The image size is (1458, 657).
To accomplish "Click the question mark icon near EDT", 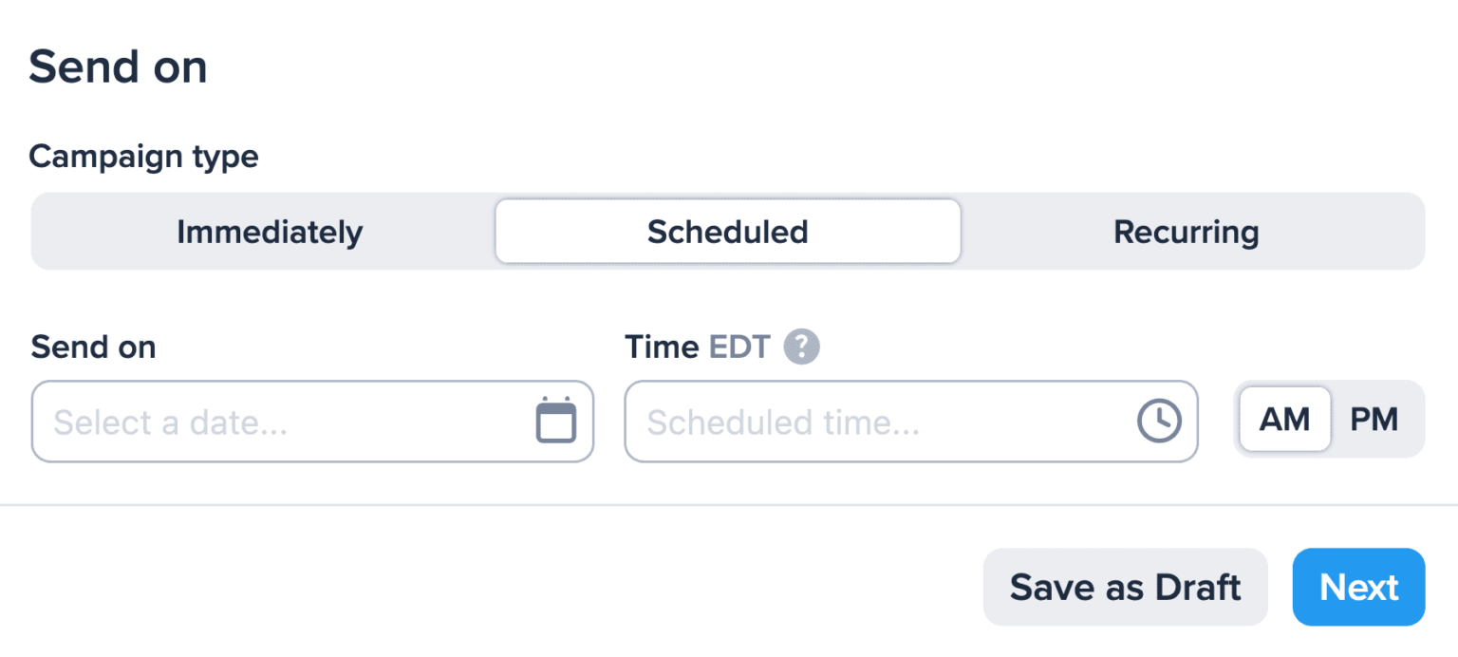I will 802,347.
